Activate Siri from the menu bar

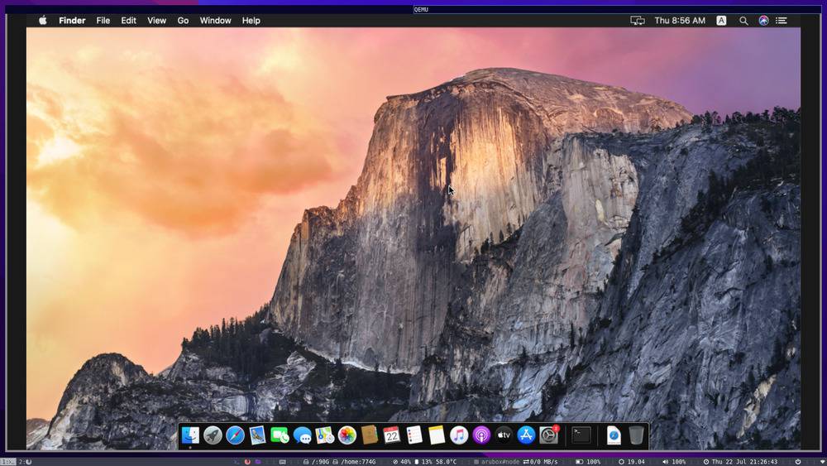[x=763, y=21]
